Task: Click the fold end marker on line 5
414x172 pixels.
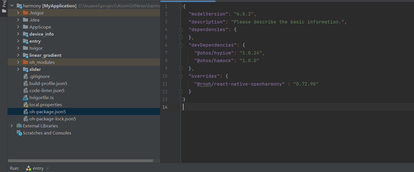Action: [181, 37]
